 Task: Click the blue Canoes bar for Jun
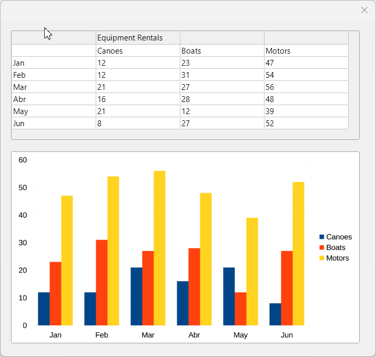(275, 314)
